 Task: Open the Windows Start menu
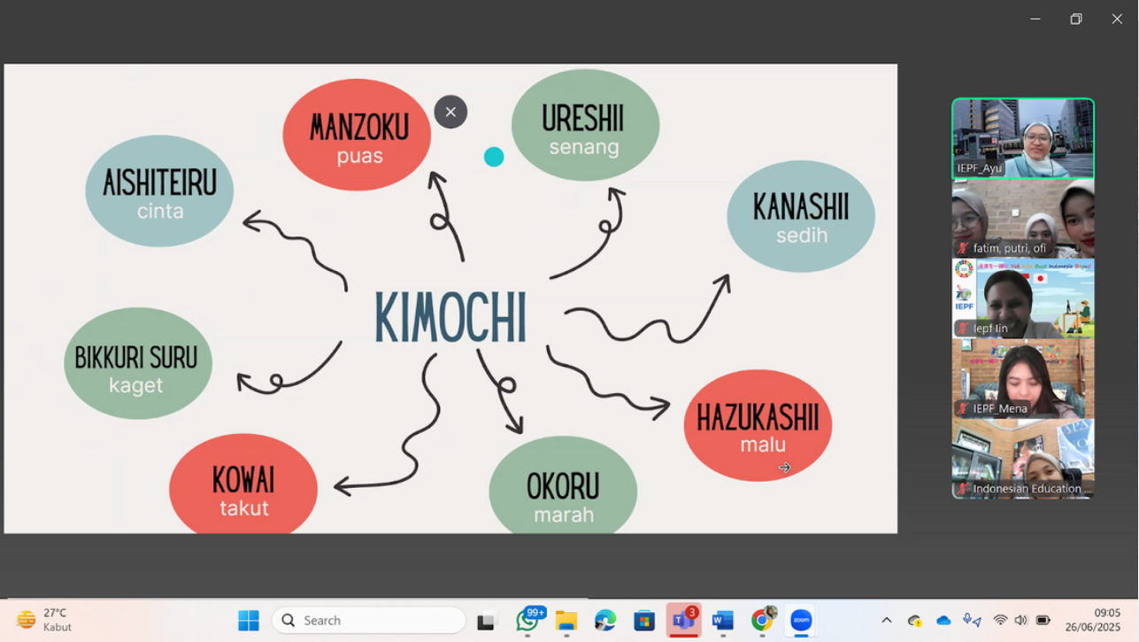pyautogui.click(x=249, y=621)
